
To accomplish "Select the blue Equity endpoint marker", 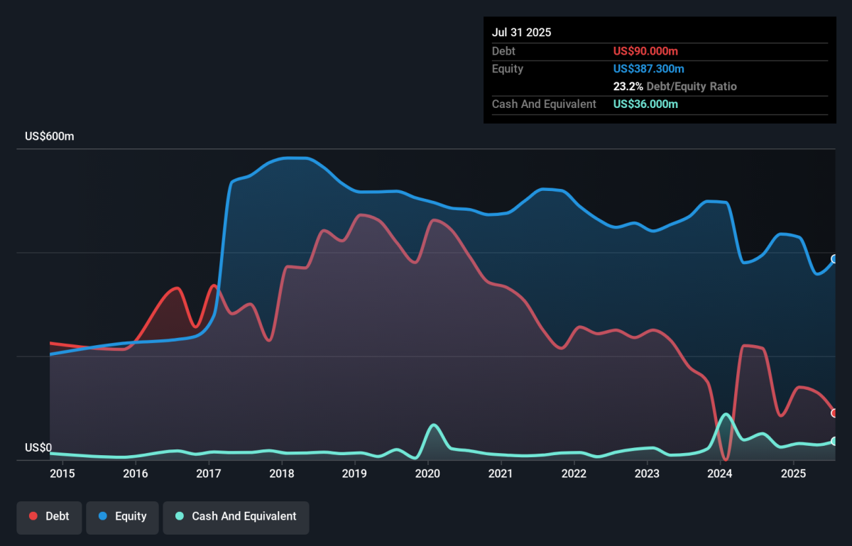I will [x=834, y=259].
